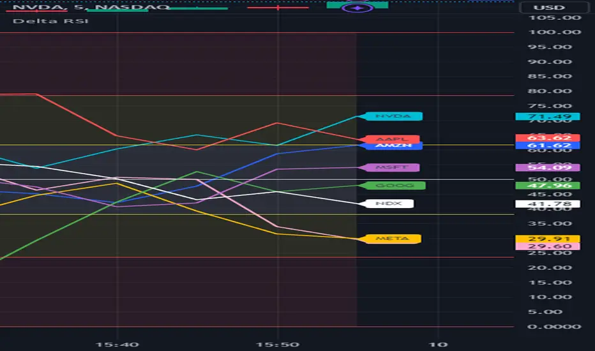Image resolution: width=595 pixels, height=351 pixels.
Task: Select the Delta RSI indicator title
Action: 50,21
